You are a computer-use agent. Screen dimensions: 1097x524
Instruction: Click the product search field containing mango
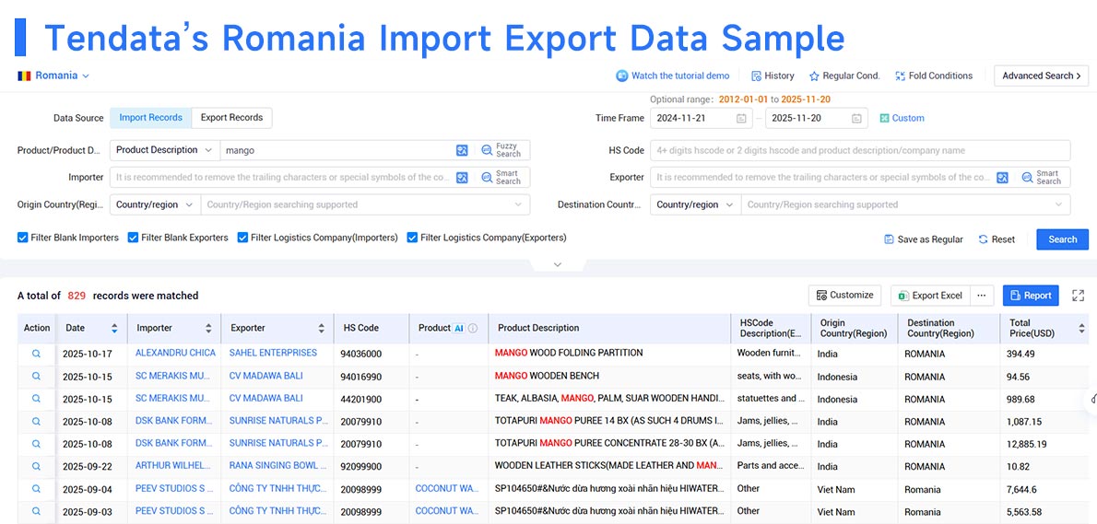(x=336, y=150)
